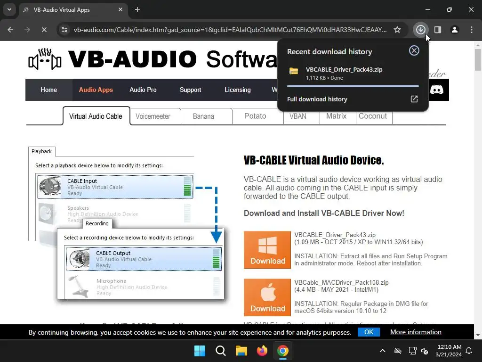Click the muted volume tray icon

click(425, 351)
